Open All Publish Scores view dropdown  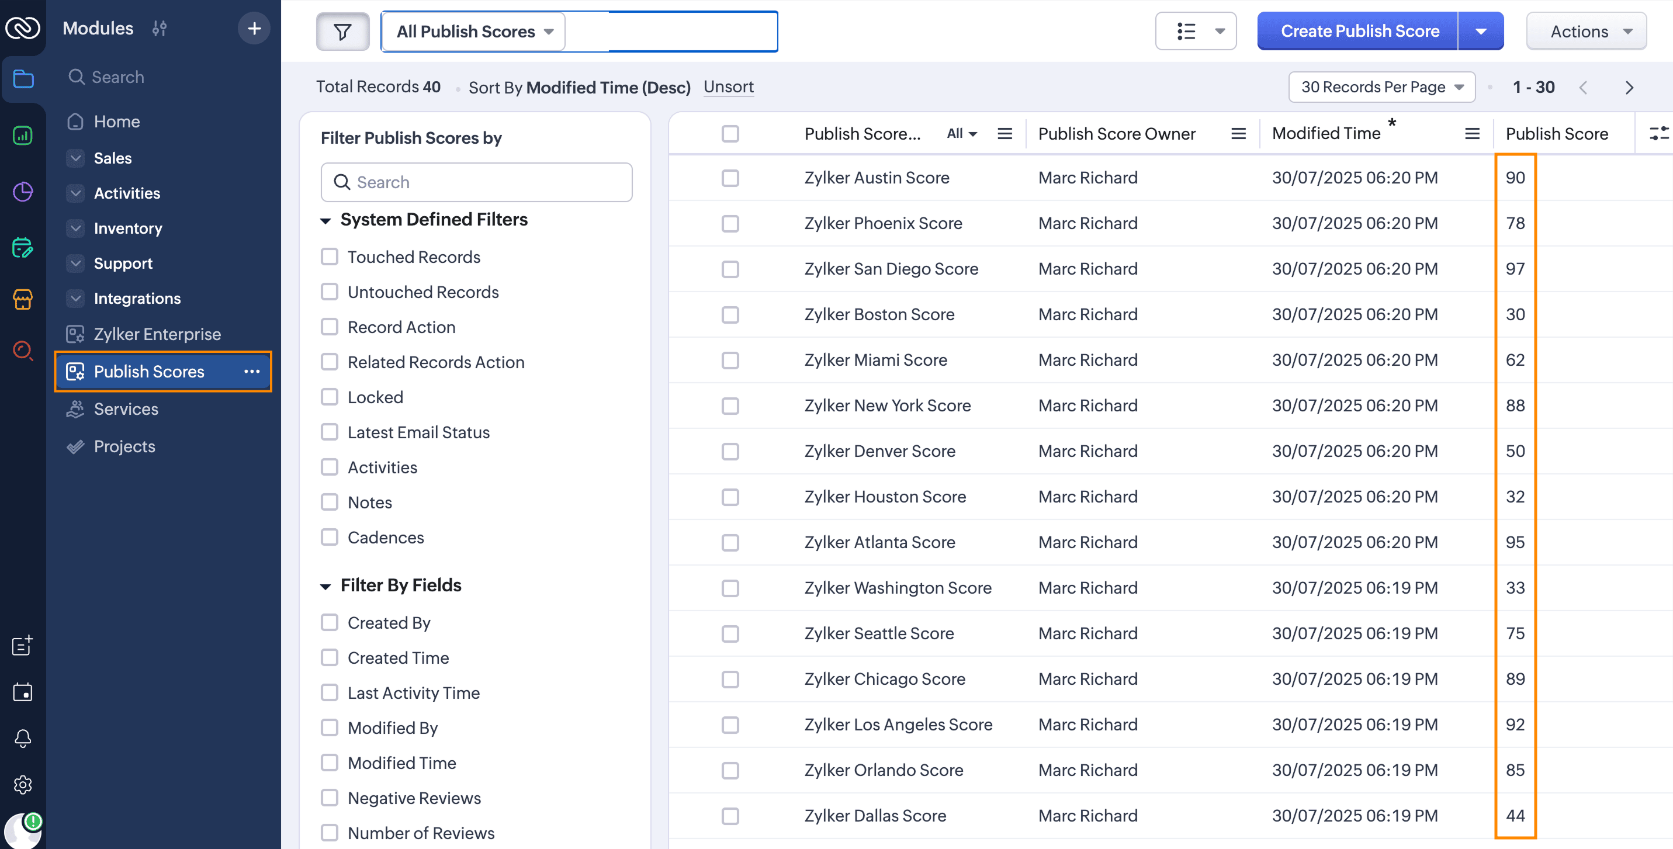(473, 31)
